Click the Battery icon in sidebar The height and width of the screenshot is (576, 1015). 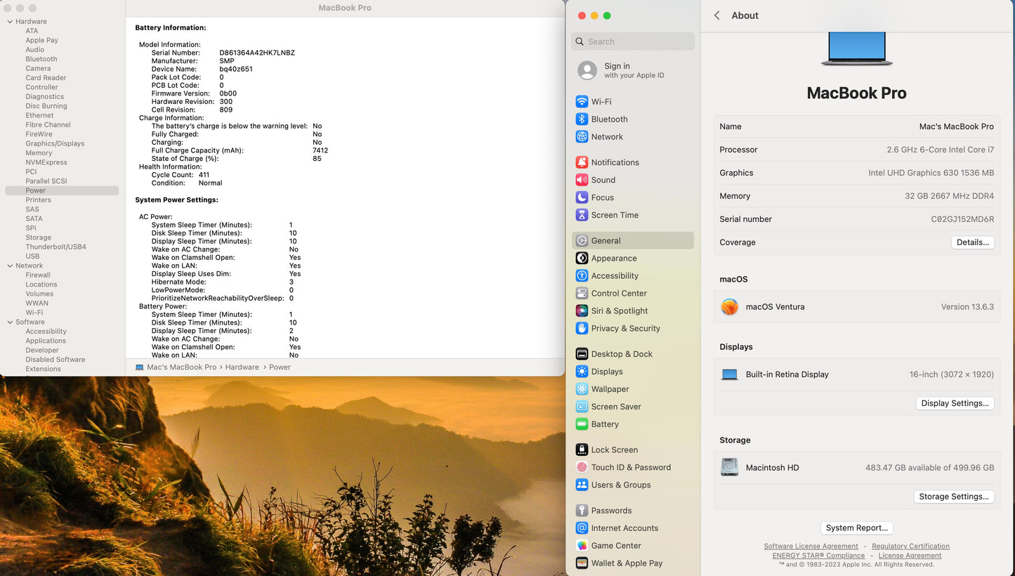pos(582,424)
